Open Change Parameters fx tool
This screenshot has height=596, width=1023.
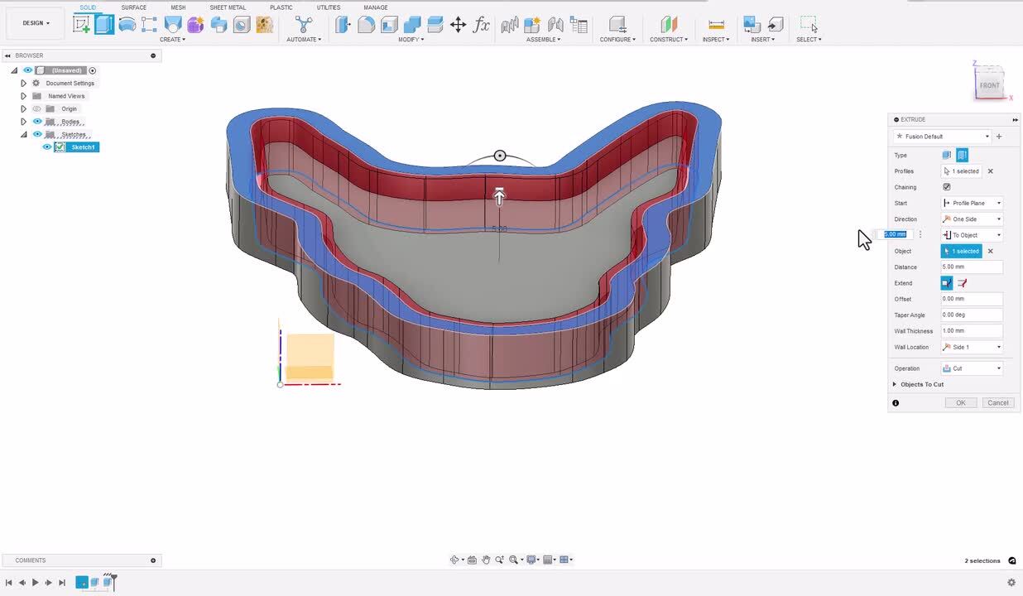(481, 25)
